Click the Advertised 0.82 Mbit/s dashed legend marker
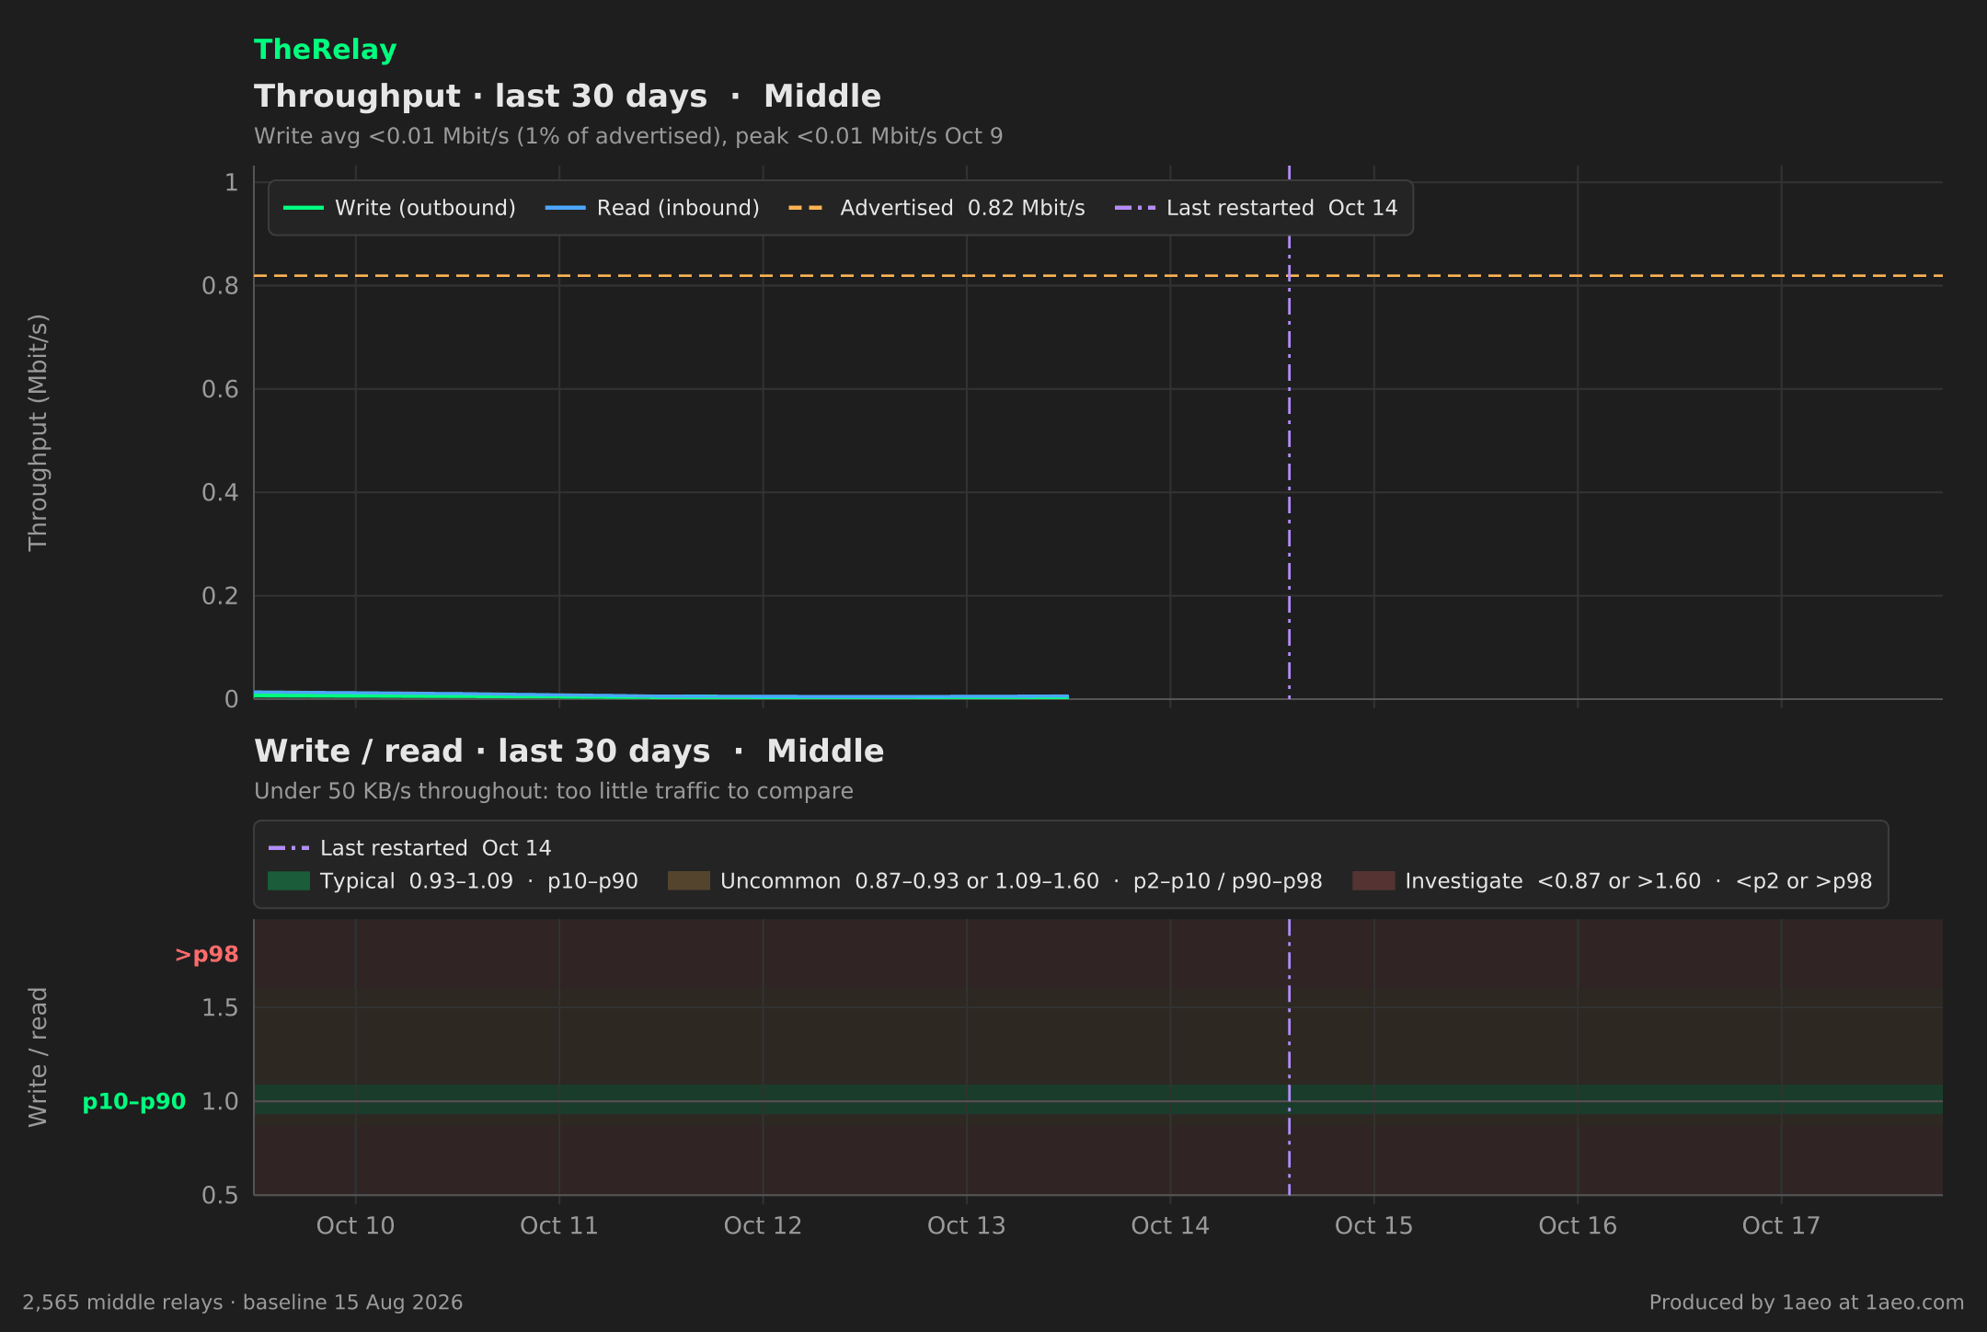The width and height of the screenshot is (1987, 1332). pyautogui.click(x=807, y=208)
